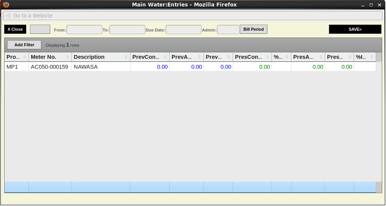Select meter number AC050-000159 cell
The height and width of the screenshot is (206, 386).
[49, 67]
